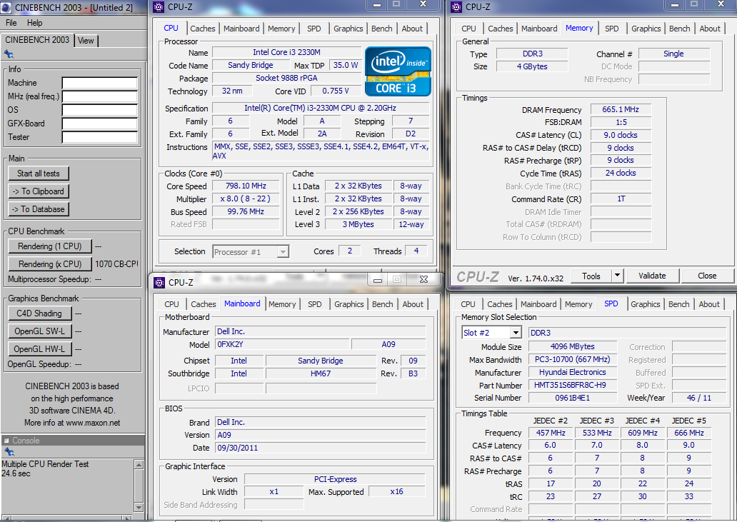Viewport: 737px width, 522px height.
Task: Open SPD tab in the Memory window
Action: click(x=611, y=29)
